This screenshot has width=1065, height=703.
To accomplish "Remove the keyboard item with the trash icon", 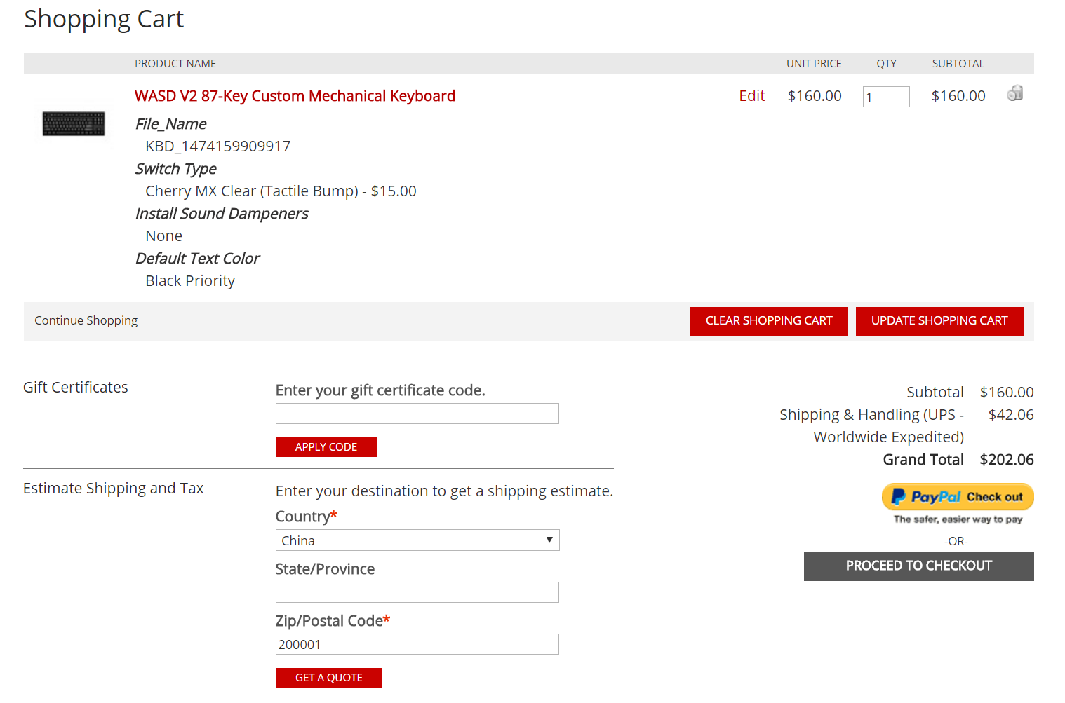I will pyautogui.click(x=1014, y=93).
